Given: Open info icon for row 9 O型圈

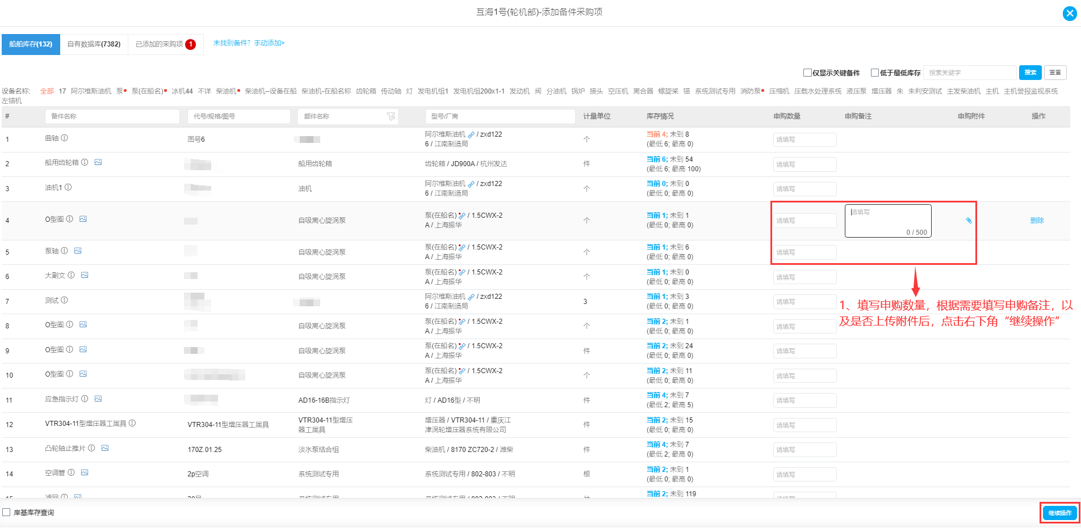Looking at the screenshot, I should (x=70, y=349).
